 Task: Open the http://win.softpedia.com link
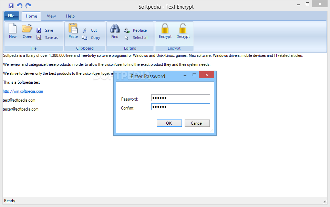click(23, 91)
